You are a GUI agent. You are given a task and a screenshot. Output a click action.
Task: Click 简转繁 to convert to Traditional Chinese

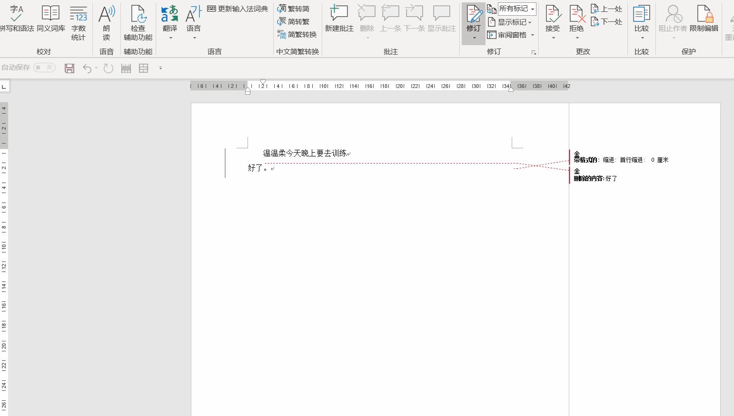click(294, 21)
